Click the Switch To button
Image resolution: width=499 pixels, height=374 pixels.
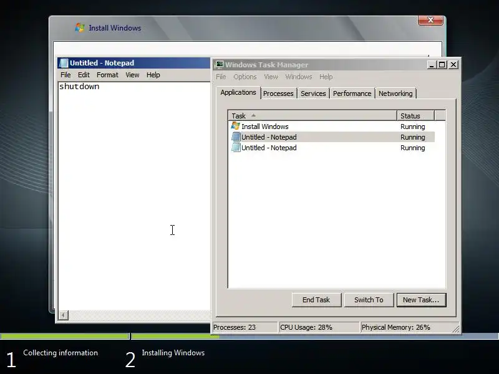click(369, 300)
